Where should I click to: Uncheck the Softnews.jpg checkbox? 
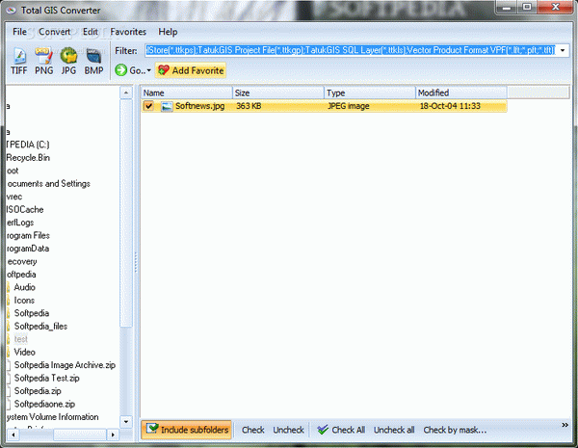click(x=148, y=107)
